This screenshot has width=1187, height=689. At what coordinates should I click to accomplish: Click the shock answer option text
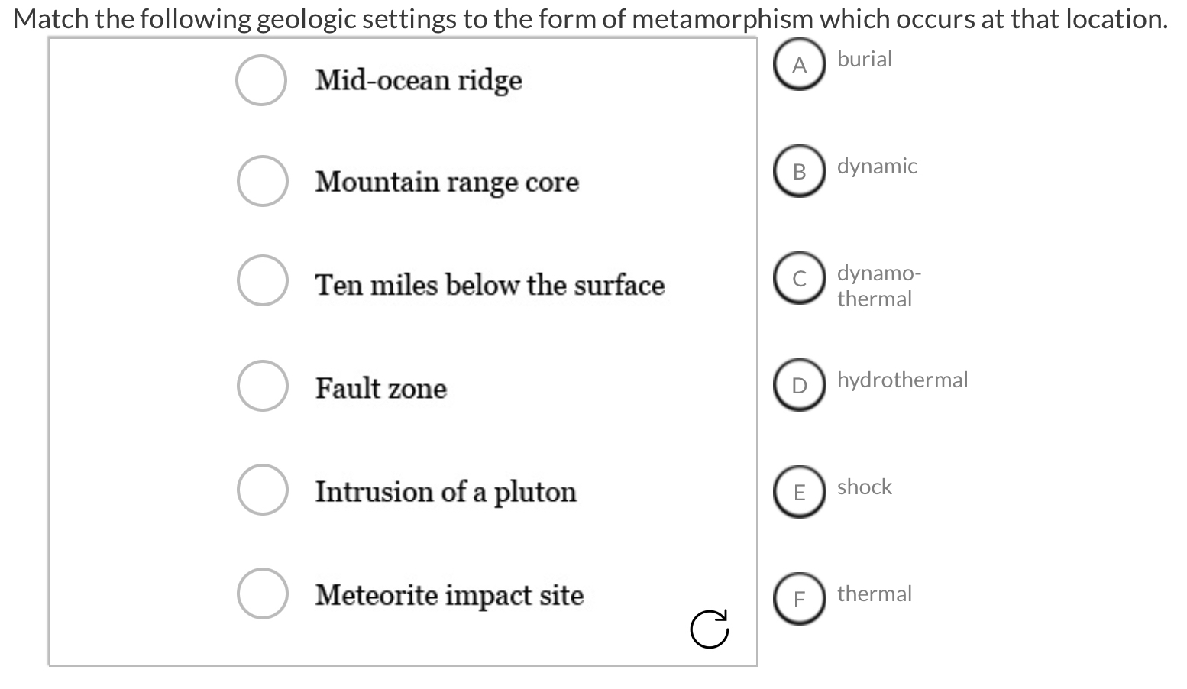pyautogui.click(x=864, y=487)
